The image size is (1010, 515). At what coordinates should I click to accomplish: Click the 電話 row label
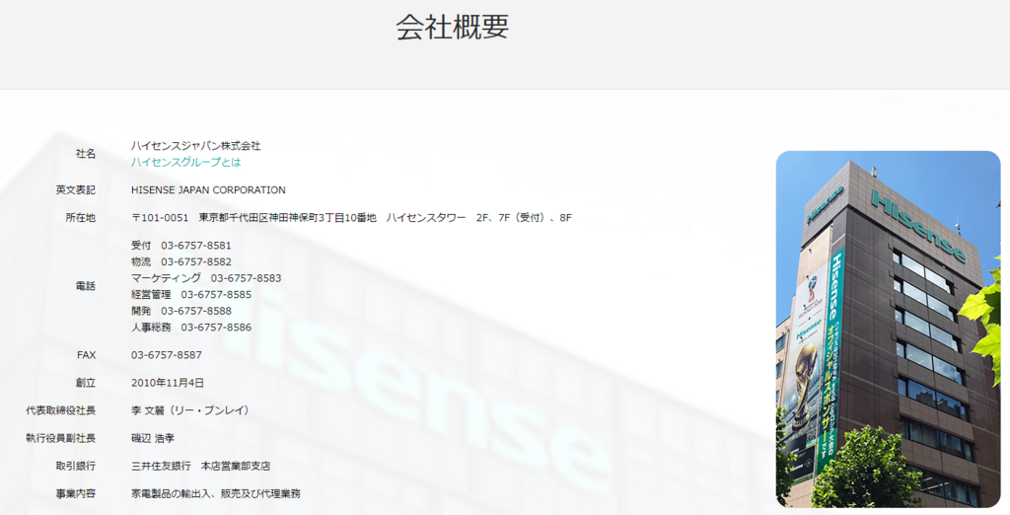[85, 286]
